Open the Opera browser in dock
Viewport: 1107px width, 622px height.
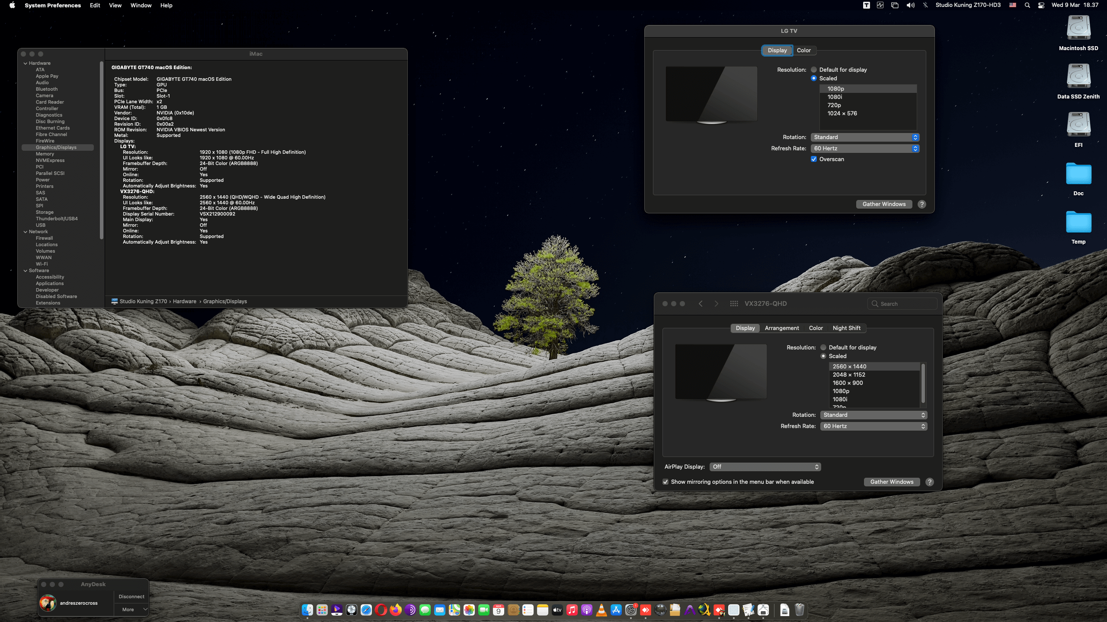[x=381, y=610]
